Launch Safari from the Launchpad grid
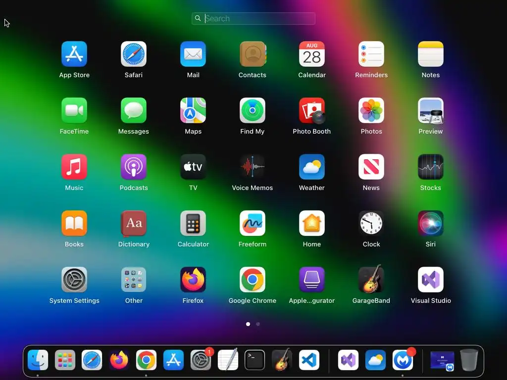507x380 pixels. pos(134,54)
